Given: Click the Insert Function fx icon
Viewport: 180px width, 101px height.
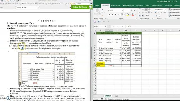Looking at the screenshot, I should coord(123,26).
